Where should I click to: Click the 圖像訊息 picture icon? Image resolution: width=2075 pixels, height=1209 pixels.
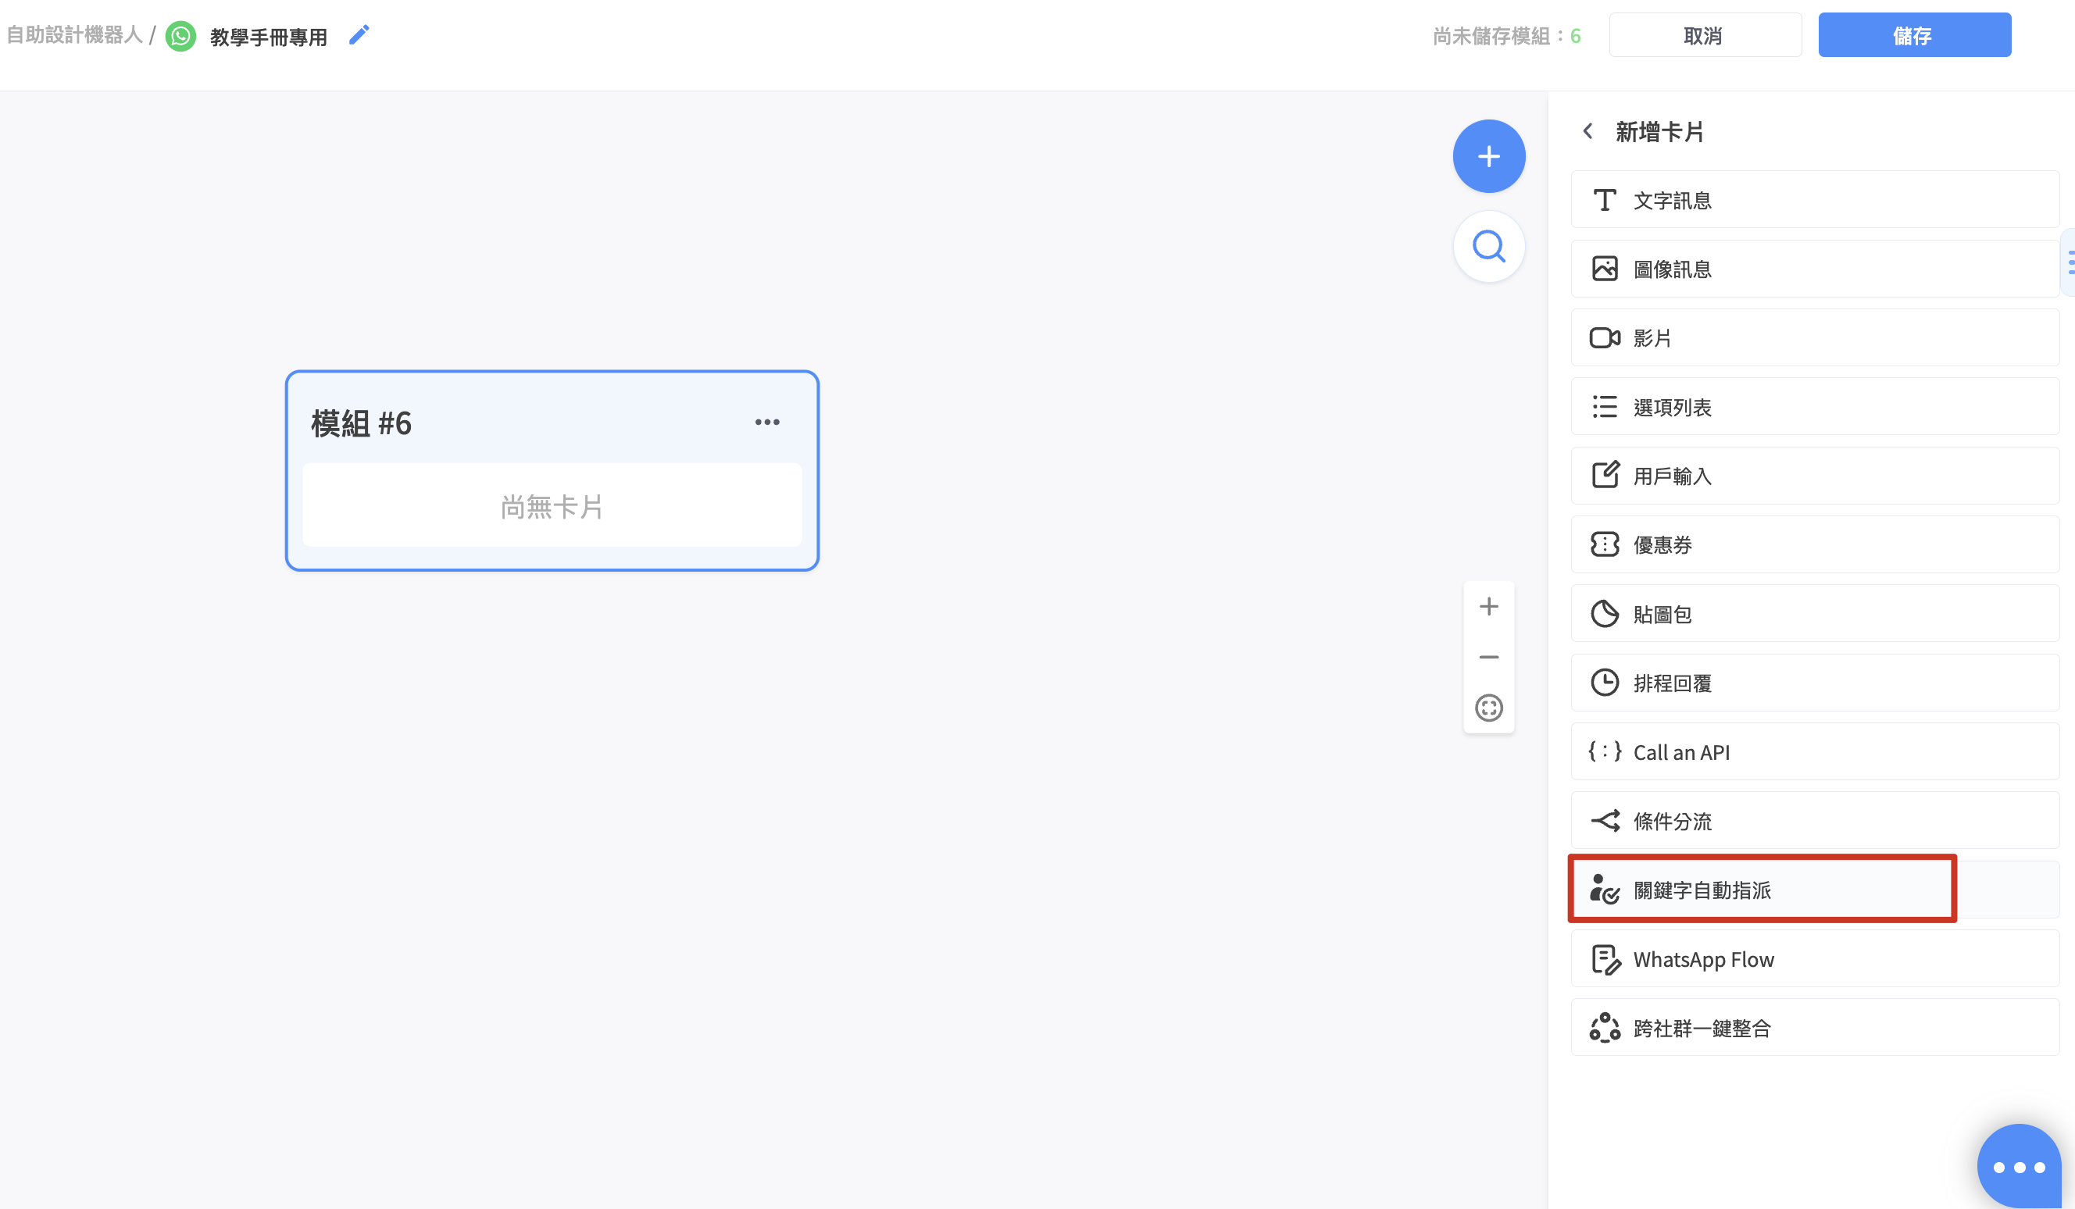click(1603, 269)
